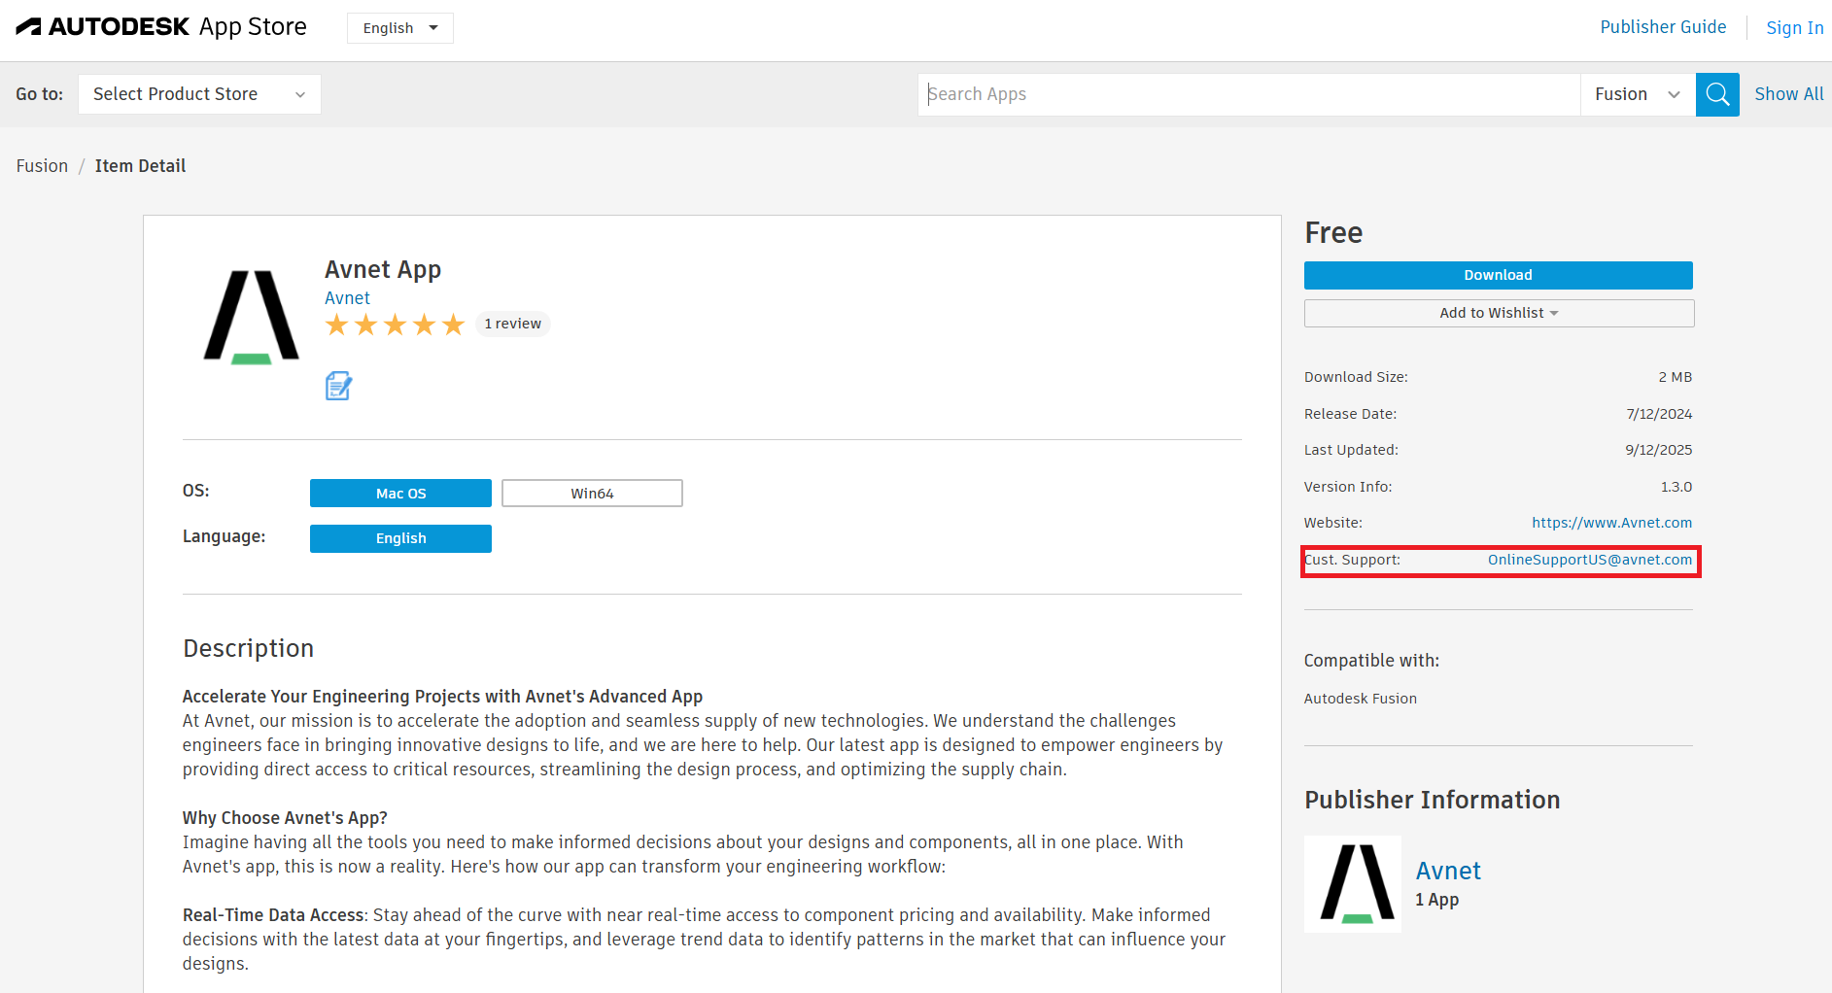Select the Win64 option
The image size is (1832, 993).
(x=591, y=493)
